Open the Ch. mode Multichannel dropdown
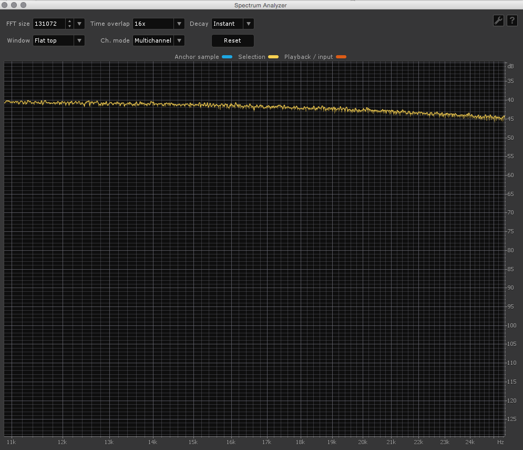The width and height of the screenshot is (523, 450). coord(158,40)
